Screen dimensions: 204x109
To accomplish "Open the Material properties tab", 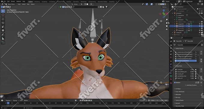I will (x=171, y=79).
